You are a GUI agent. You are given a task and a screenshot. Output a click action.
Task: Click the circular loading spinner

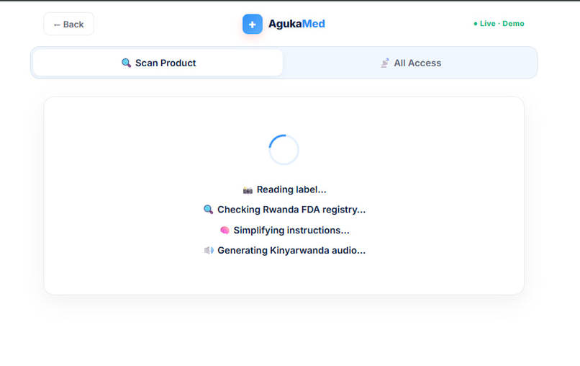(284, 150)
